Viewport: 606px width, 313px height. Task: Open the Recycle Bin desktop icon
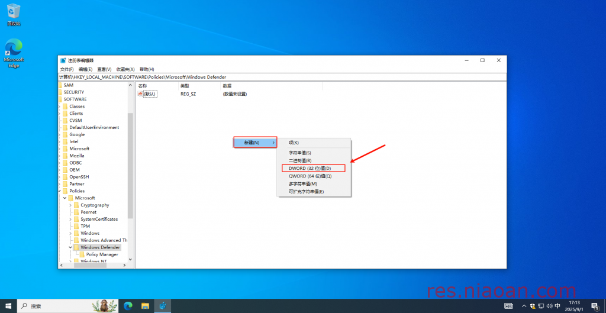coord(14,14)
